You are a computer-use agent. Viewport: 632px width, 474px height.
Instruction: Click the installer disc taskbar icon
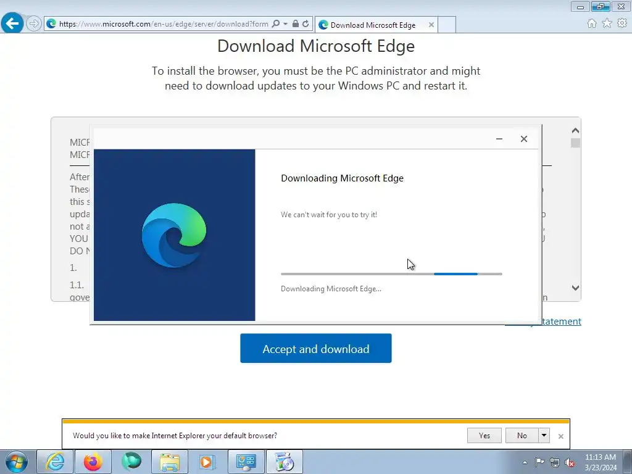click(284, 462)
